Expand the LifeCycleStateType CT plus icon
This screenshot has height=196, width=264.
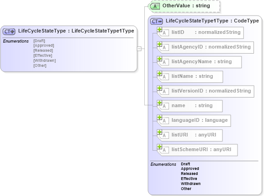[x=9, y=32]
